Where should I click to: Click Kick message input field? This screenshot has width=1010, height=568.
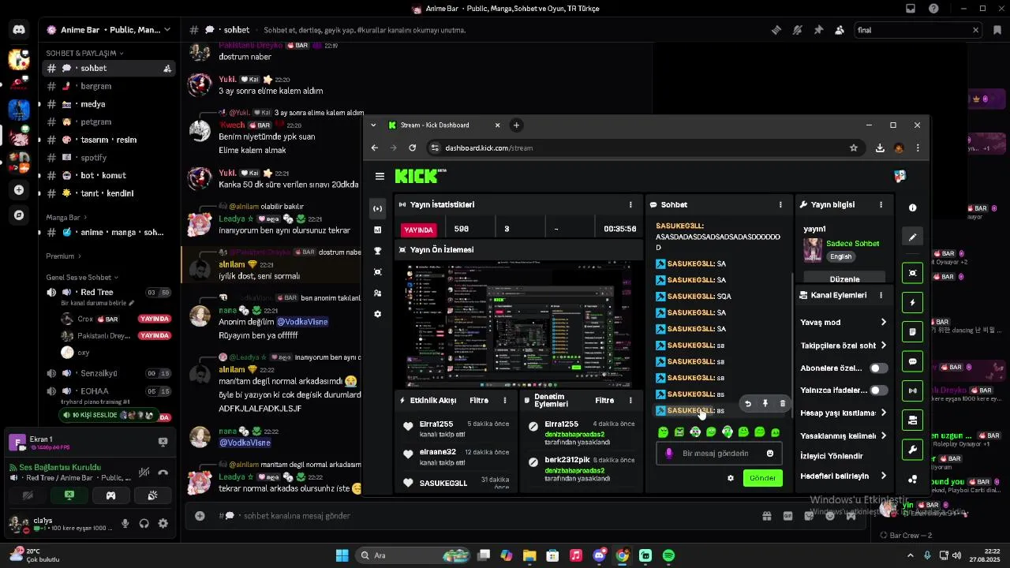point(718,454)
